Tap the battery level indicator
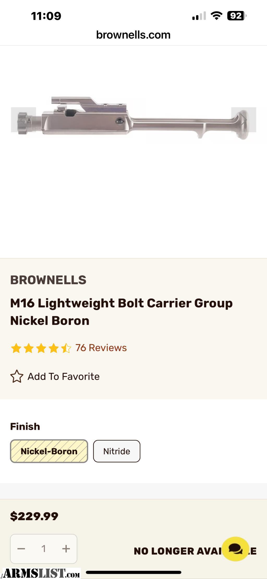 [x=236, y=16]
